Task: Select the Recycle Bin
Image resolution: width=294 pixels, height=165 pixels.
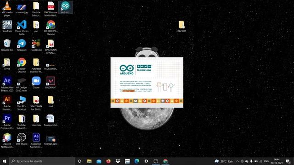Action: (7, 45)
